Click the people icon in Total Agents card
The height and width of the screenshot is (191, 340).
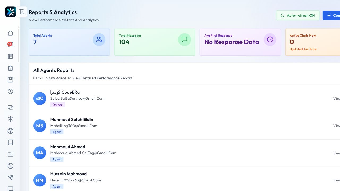click(99, 40)
